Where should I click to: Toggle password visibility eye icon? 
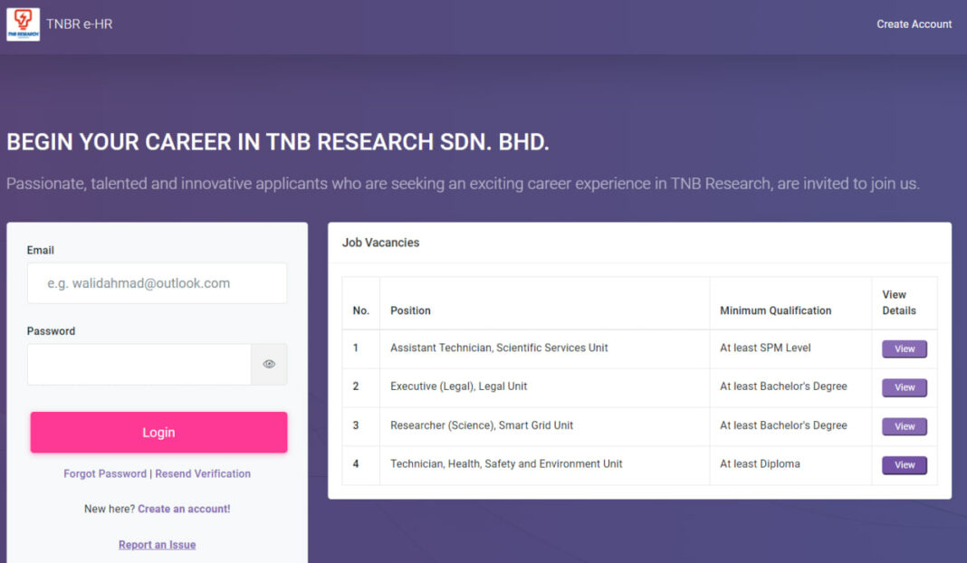[x=269, y=364]
